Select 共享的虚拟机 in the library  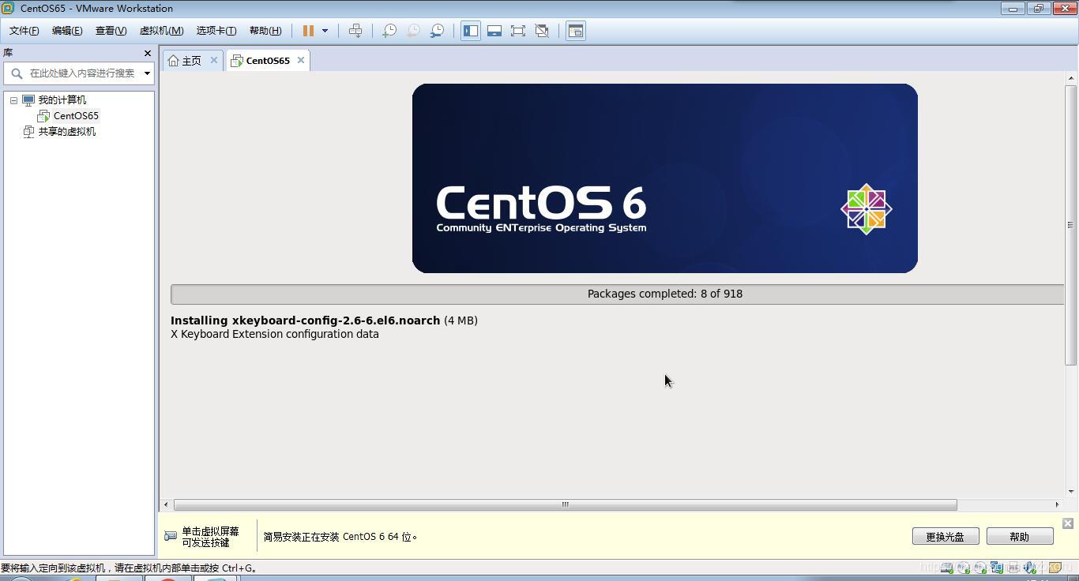coord(67,132)
